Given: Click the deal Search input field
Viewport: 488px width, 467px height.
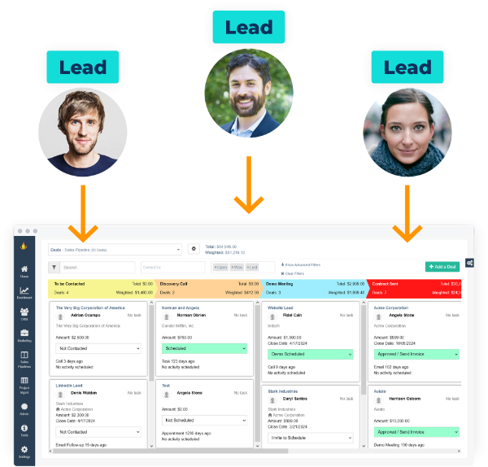Looking at the screenshot, I should [x=98, y=267].
